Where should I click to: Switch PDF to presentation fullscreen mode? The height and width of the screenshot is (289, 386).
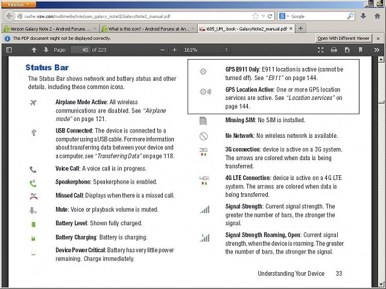[320, 50]
